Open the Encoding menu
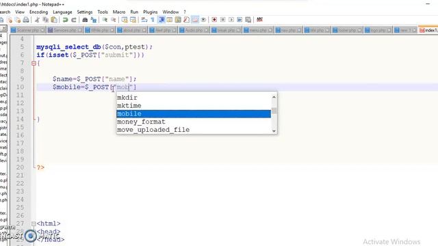Viewport: 438px width, 246px height. pyautogui.click(x=38, y=12)
